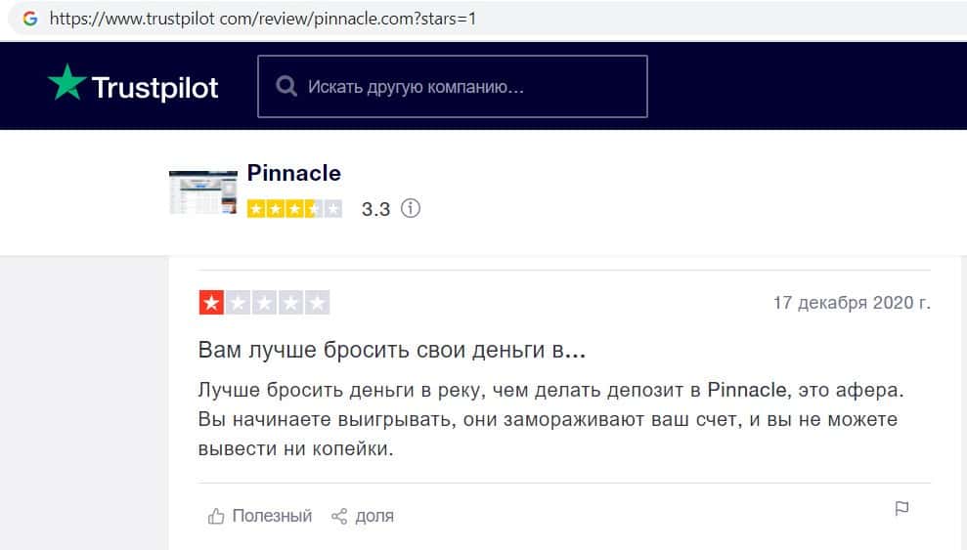Viewport: 967px width, 550px height.
Task: Click the green Trustpilot star logo
Action: click(x=66, y=84)
